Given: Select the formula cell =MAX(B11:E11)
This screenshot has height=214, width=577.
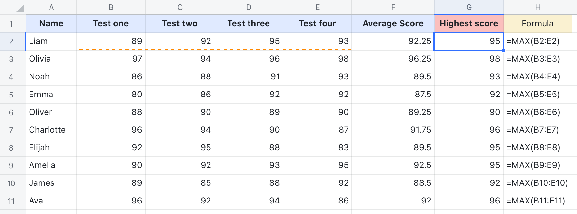Looking at the screenshot, I should point(538,201).
